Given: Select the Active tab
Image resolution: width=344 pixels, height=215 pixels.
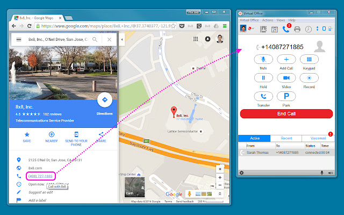Looking at the screenshot, I should tap(254, 138).
